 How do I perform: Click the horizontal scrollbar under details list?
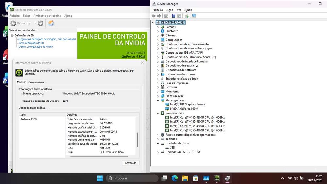(x=99, y=156)
